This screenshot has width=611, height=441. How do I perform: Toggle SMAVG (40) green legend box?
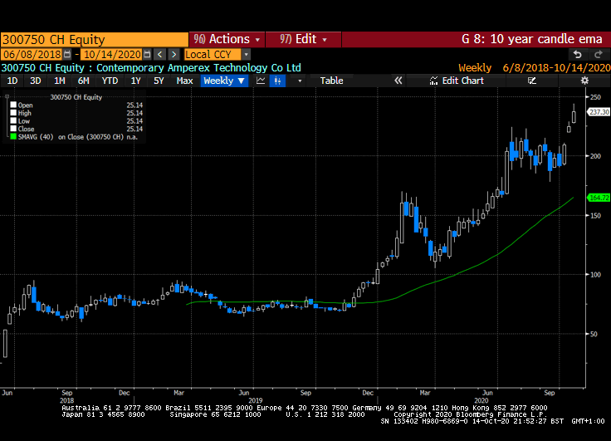pos(13,136)
